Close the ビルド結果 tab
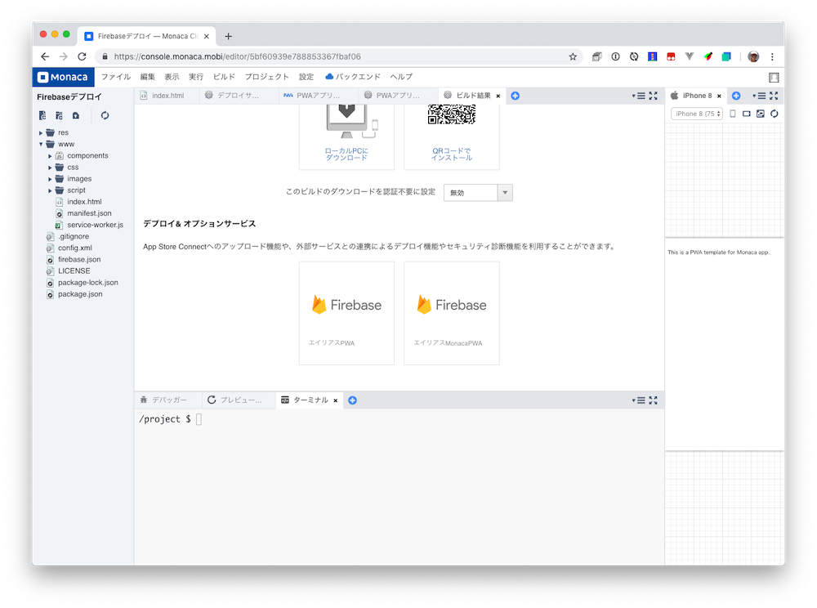Viewport: 817px width, 608px height. [498, 96]
